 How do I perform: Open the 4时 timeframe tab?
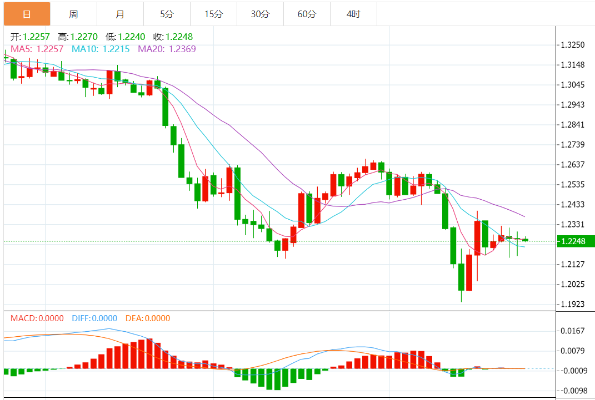coord(354,14)
